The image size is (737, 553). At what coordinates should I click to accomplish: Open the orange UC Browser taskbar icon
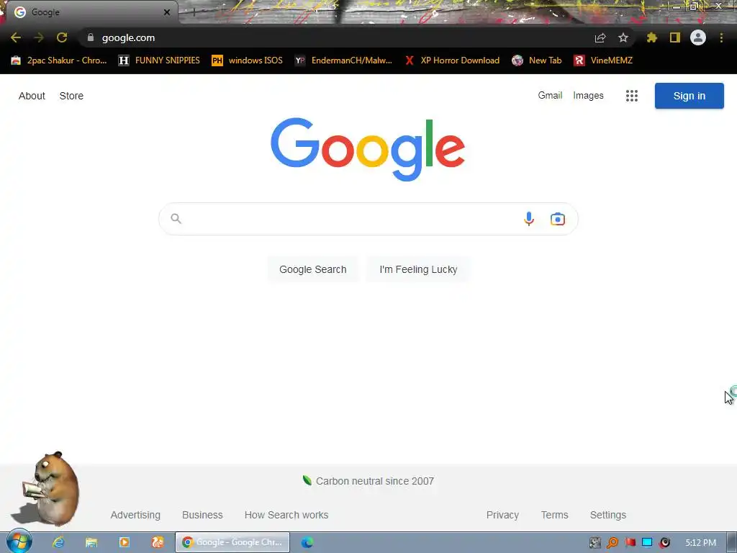tap(158, 542)
